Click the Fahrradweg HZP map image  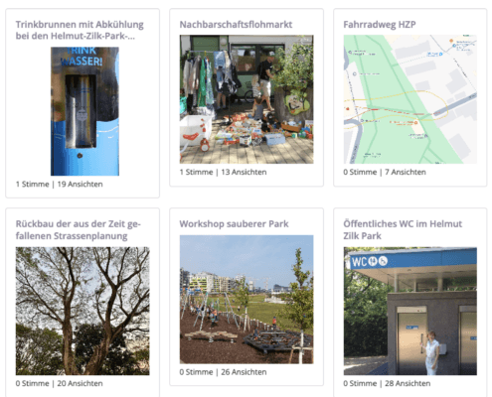click(x=410, y=99)
